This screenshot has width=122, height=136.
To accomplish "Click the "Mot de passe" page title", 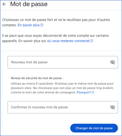I will coord(29,4).
